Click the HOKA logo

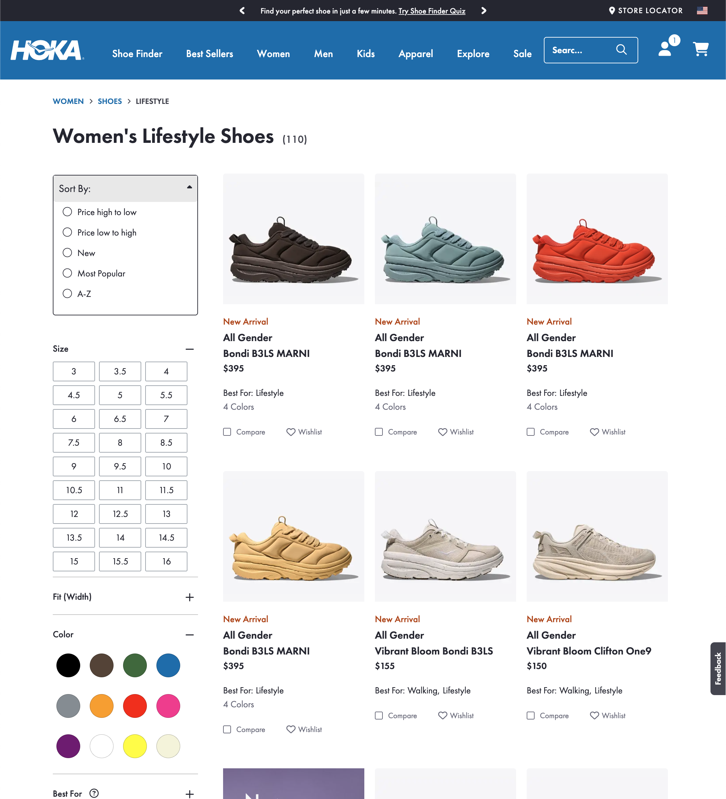(x=47, y=50)
